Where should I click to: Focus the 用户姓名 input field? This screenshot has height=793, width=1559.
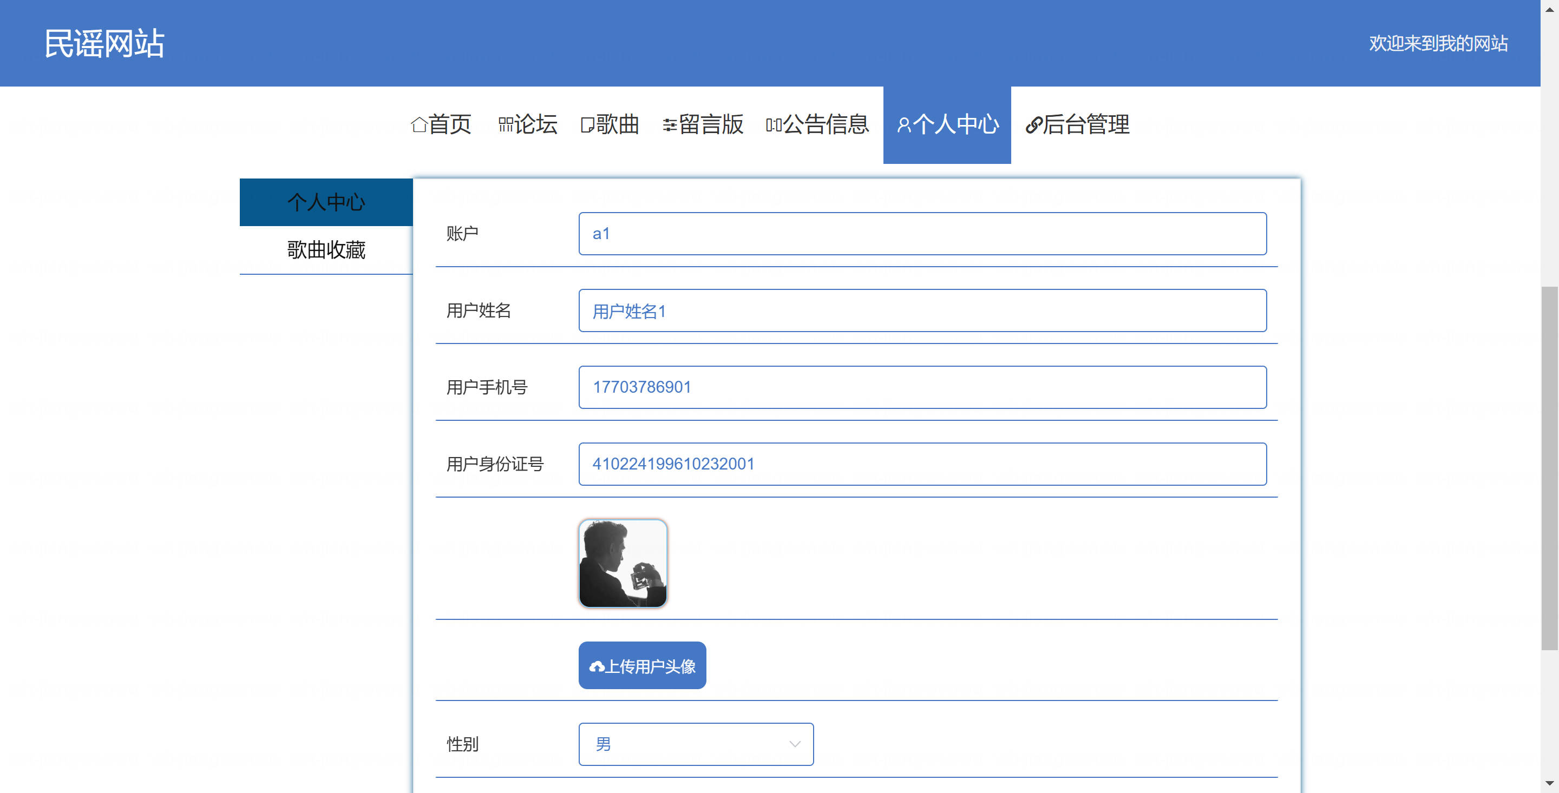click(x=922, y=310)
